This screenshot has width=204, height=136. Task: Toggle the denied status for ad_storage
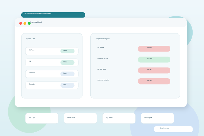154,49
